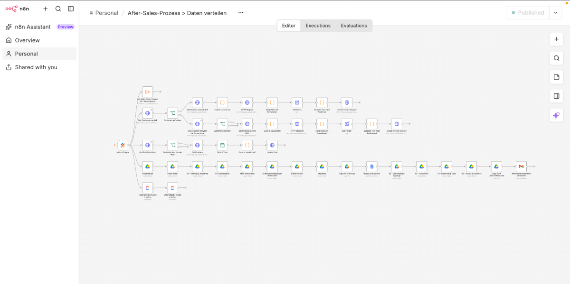Select the 04 - Reporting & Calls node
Screen dimensions: 570x284
446,166
